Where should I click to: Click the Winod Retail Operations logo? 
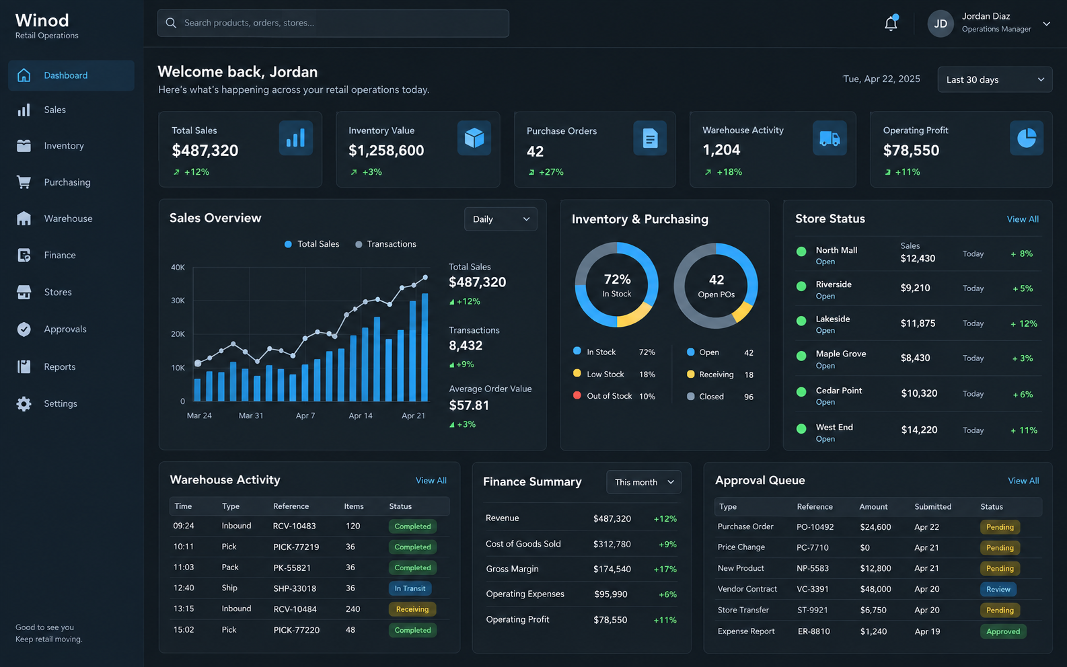[46, 26]
